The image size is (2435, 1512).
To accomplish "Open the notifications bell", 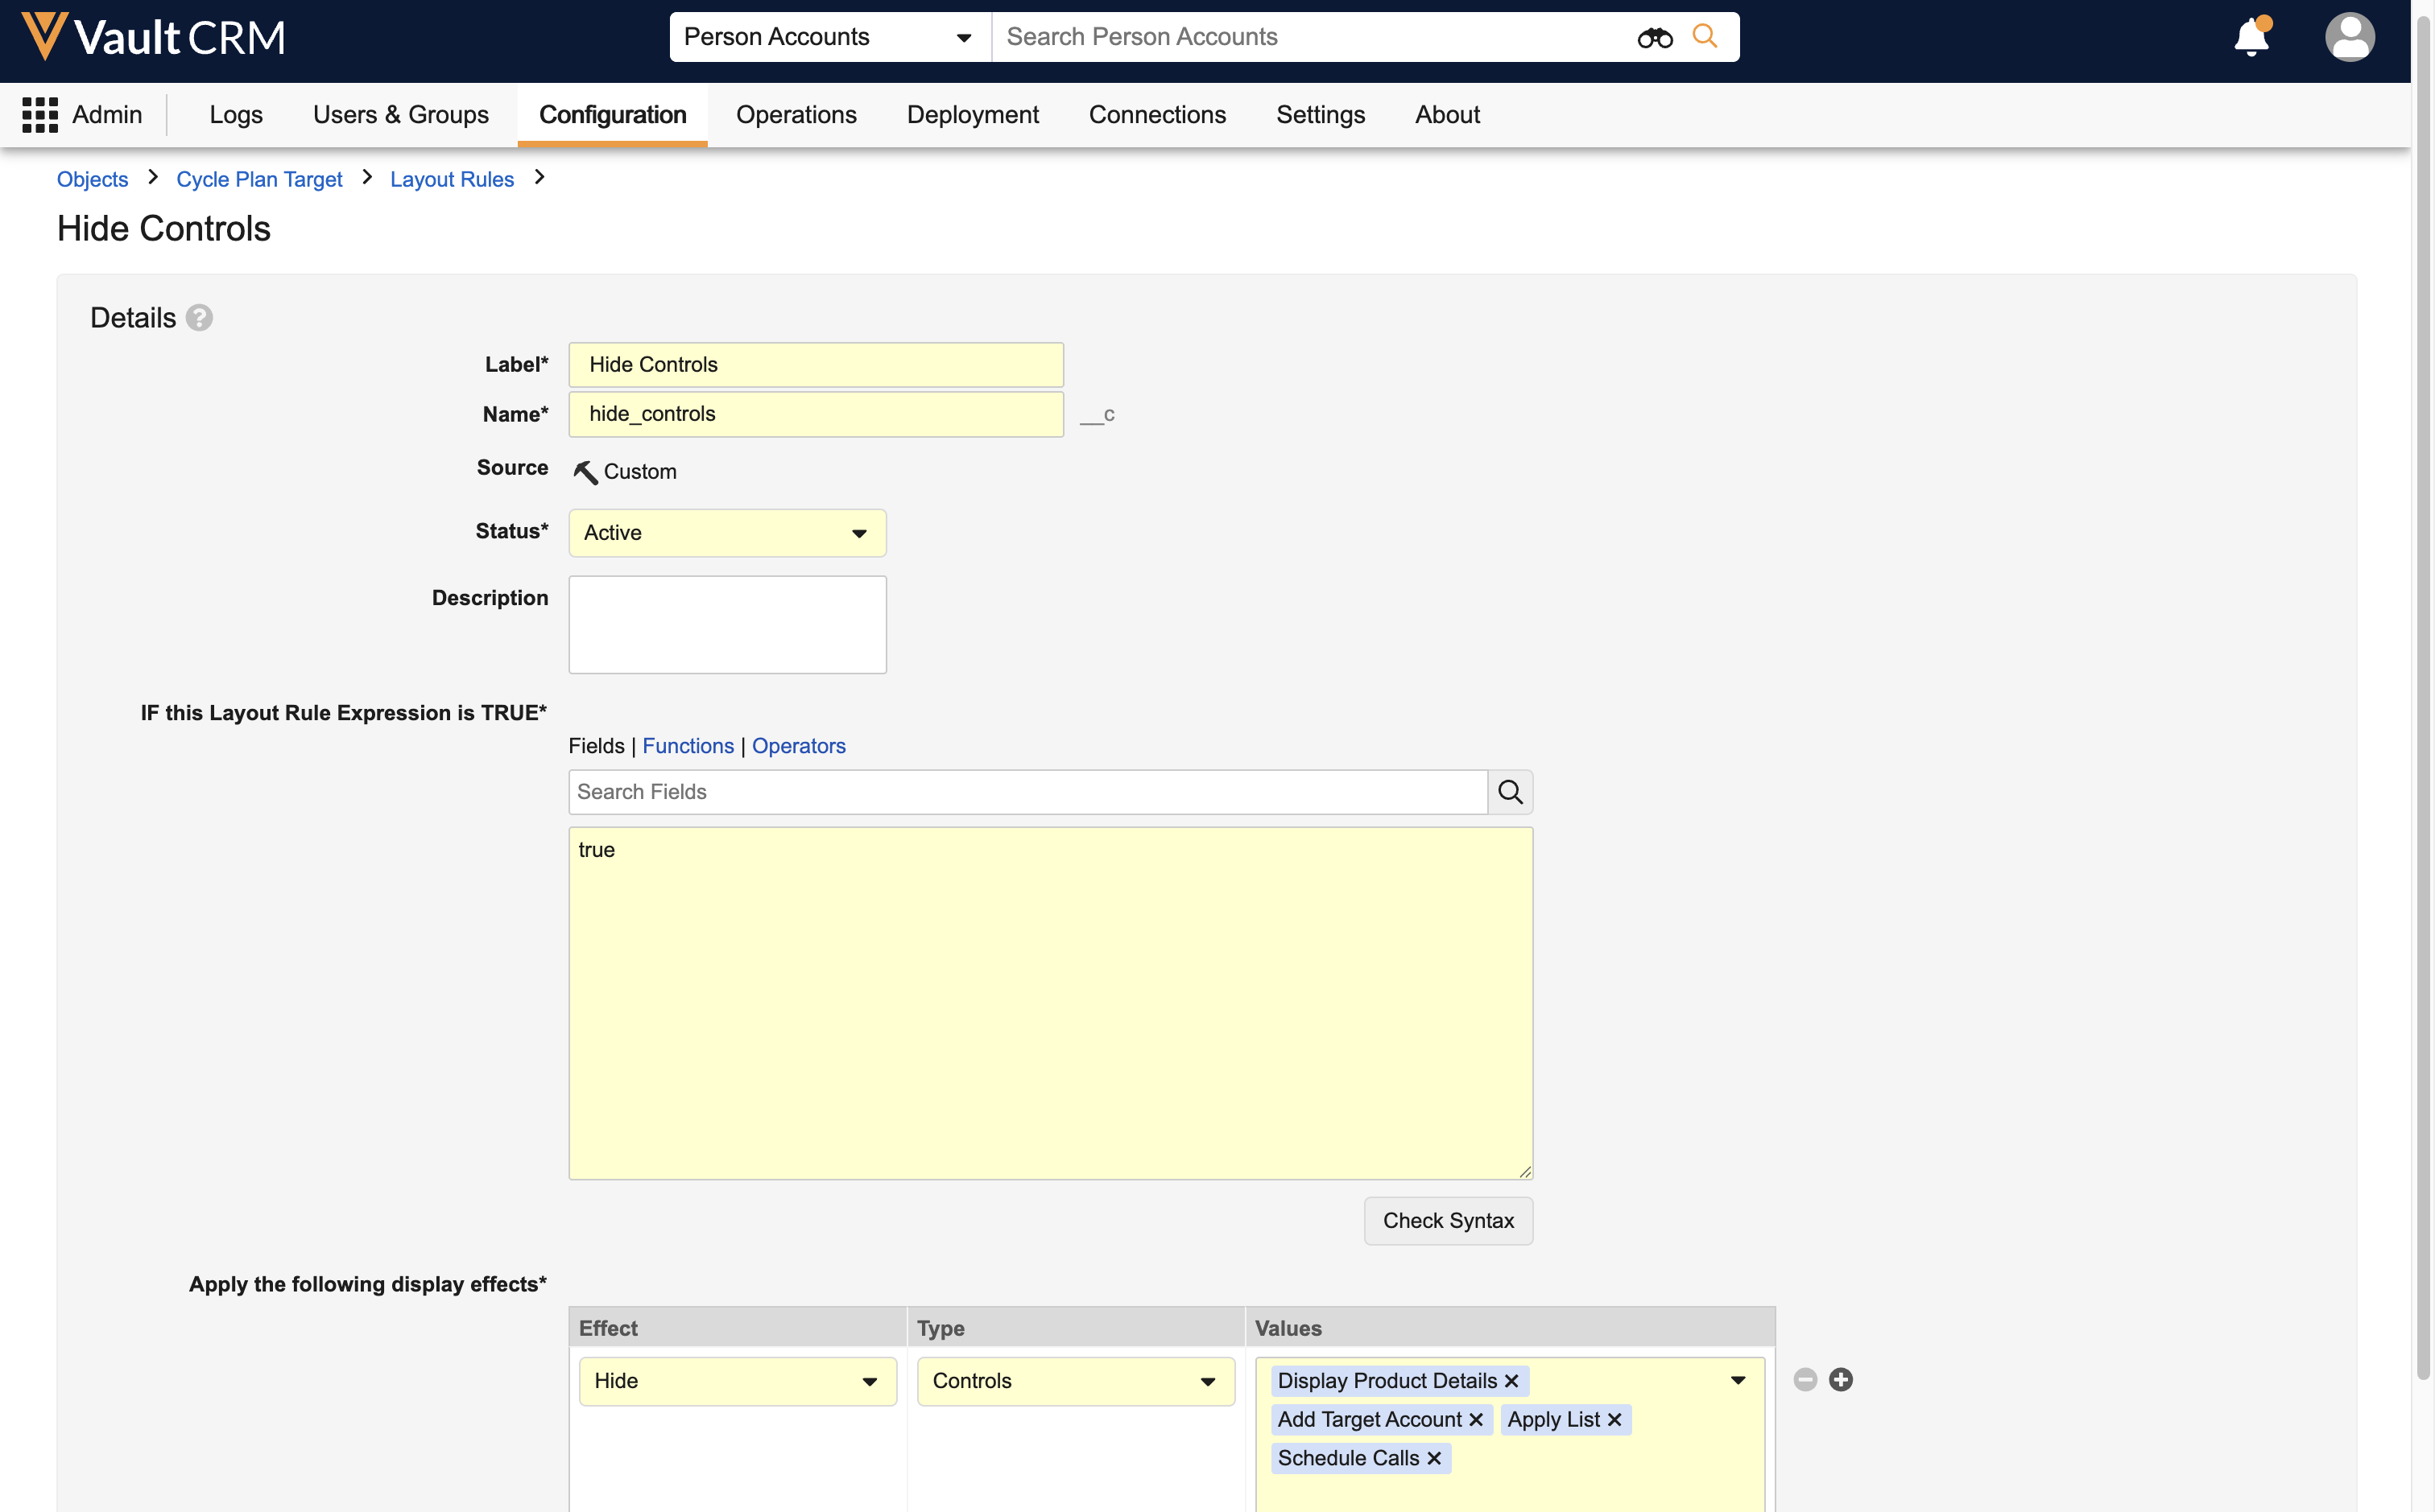I will (2252, 37).
